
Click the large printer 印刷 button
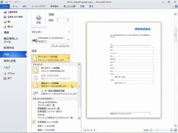pyautogui.click(x=39, y=20)
